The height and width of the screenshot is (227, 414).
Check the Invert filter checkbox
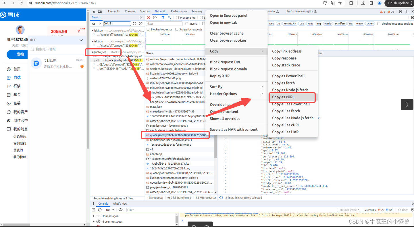[187, 24]
